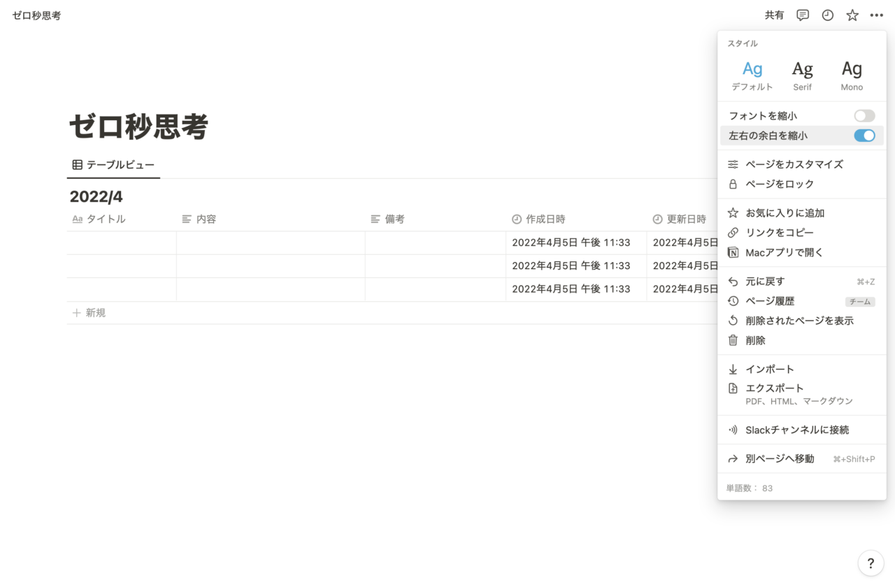Open the 備考 column header
Viewport: 895px width, 587px height.
[x=436, y=219]
